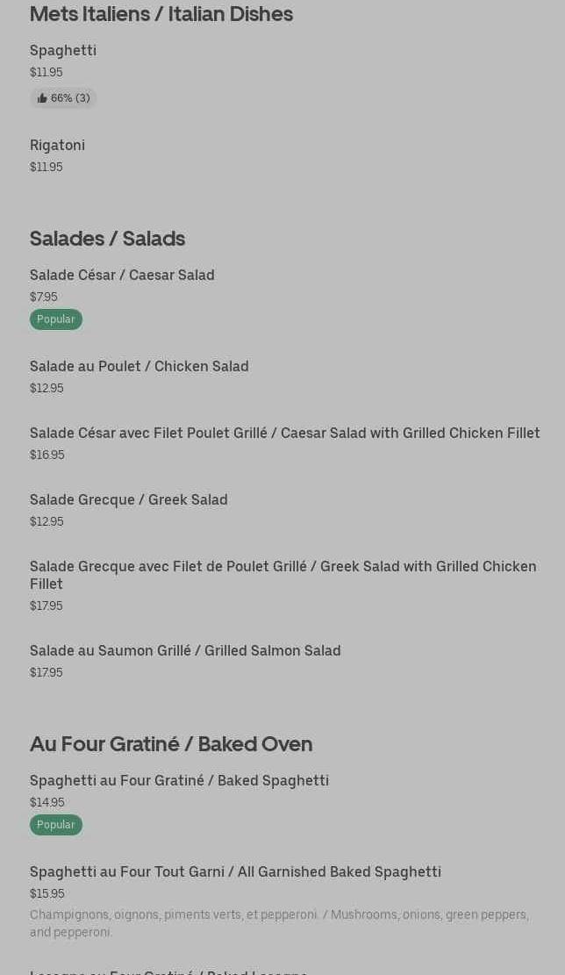Click the $16.95 price of Caesar chicken salad
The height and width of the screenshot is (975, 565).
[x=47, y=455]
